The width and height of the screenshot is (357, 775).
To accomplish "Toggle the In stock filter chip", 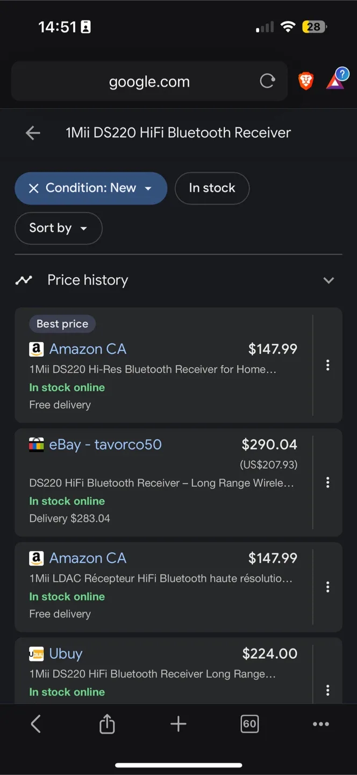I will point(212,188).
